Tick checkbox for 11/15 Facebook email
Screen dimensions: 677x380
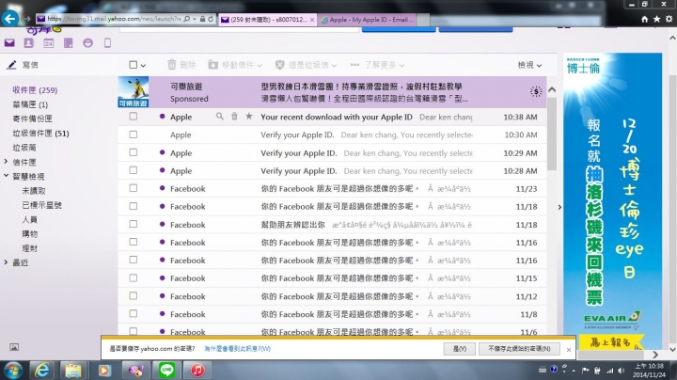133,278
